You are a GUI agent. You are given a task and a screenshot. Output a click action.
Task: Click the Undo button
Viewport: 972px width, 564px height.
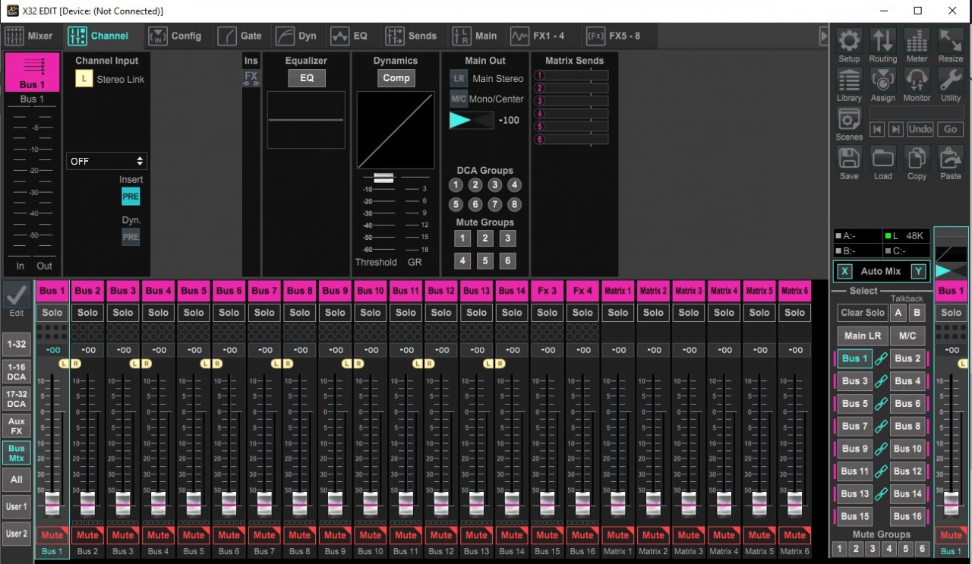pyautogui.click(x=920, y=129)
